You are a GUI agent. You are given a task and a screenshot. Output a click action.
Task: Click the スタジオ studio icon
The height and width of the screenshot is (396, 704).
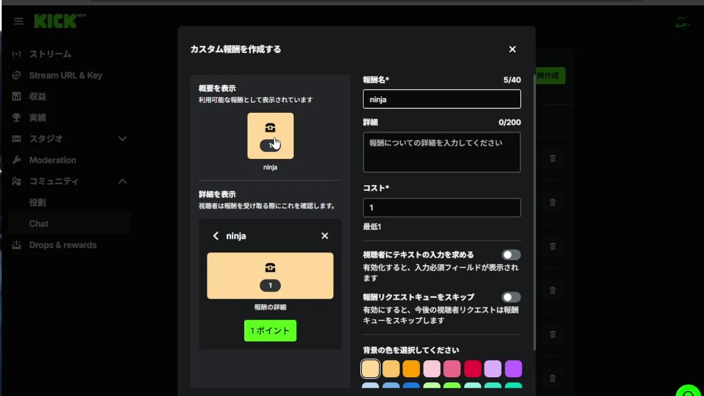coord(16,139)
